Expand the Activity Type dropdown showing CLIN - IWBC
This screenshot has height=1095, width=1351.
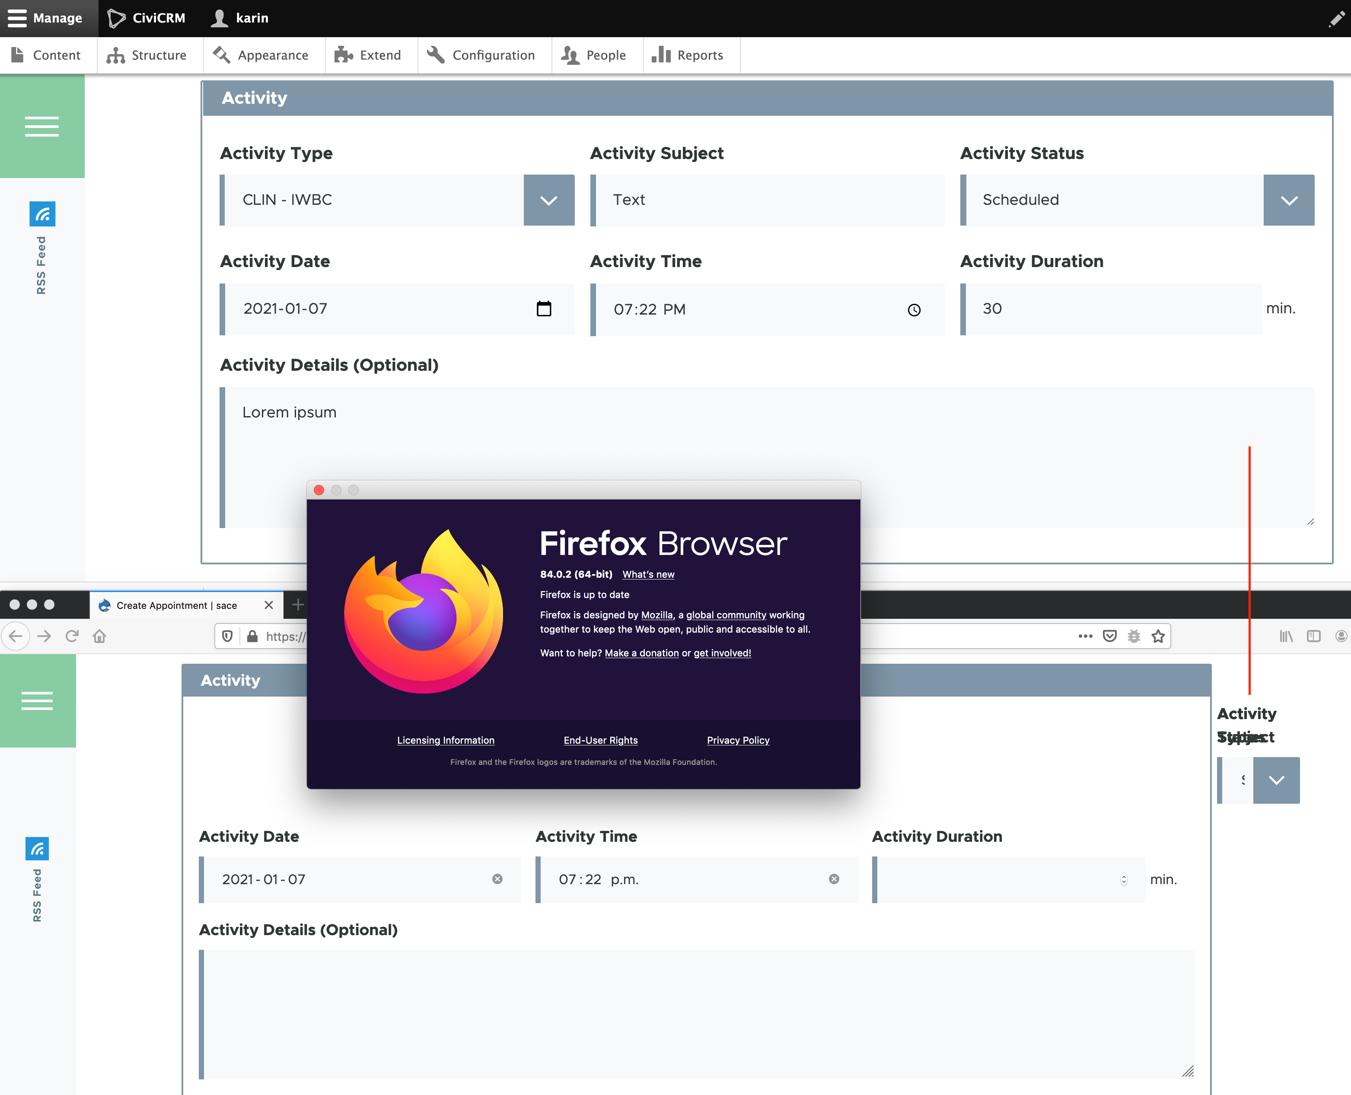click(x=549, y=200)
